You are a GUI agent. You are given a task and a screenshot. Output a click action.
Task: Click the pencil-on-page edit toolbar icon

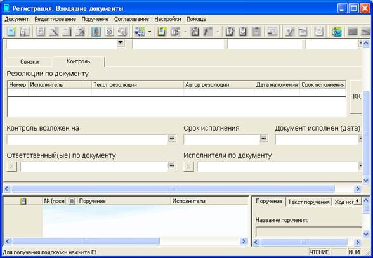point(54,32)
